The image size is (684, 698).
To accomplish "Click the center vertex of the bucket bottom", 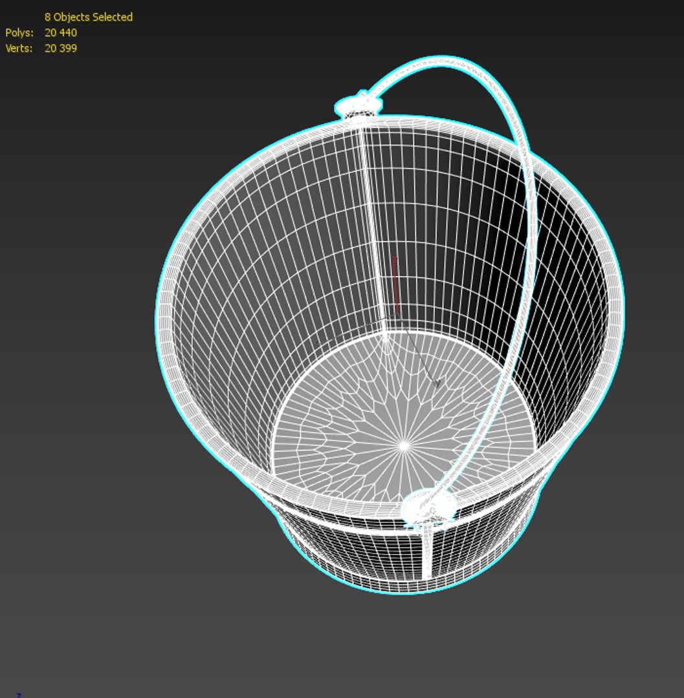I will 404,445.
